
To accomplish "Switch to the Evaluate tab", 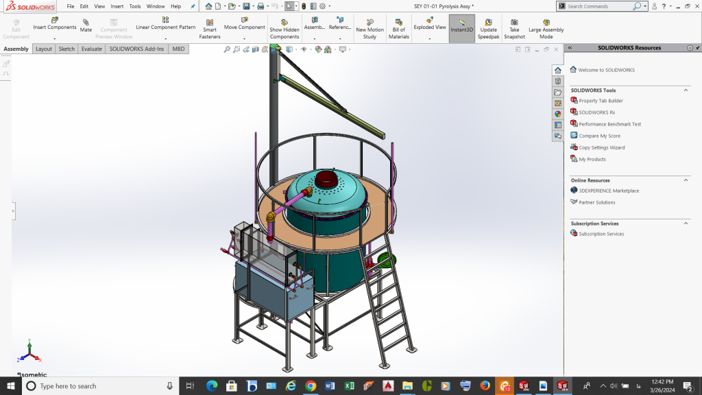I will pos(91,49).
